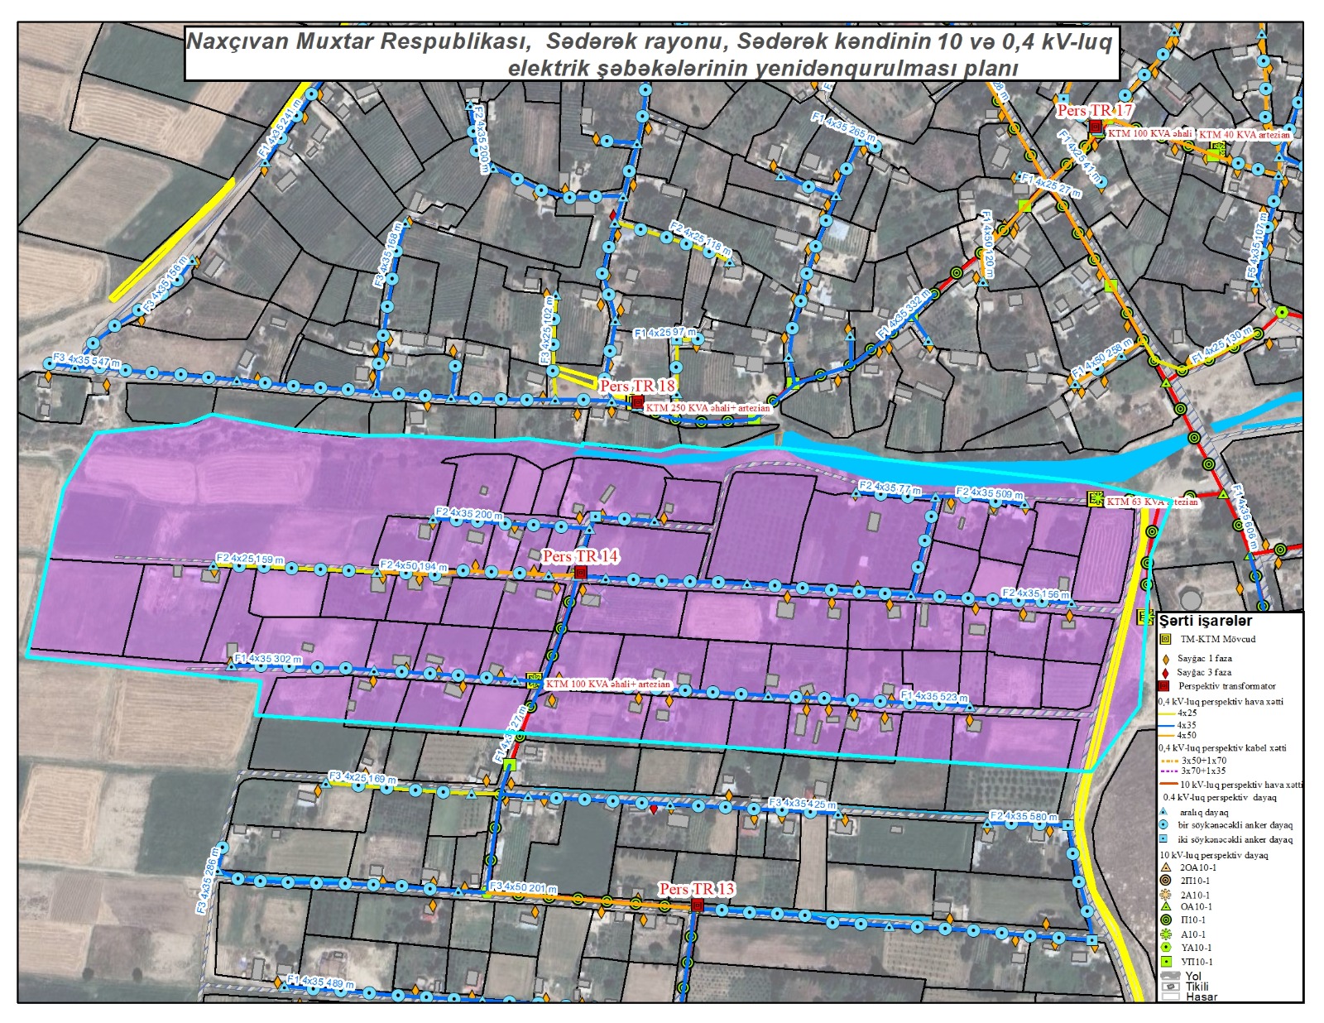Click the Pers TR 18 transformer symbol
Viewport: 1324px width, 1023px height.
(637, 402)
